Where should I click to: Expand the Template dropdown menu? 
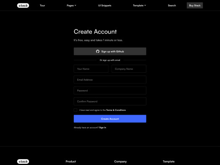click(139, 5)
